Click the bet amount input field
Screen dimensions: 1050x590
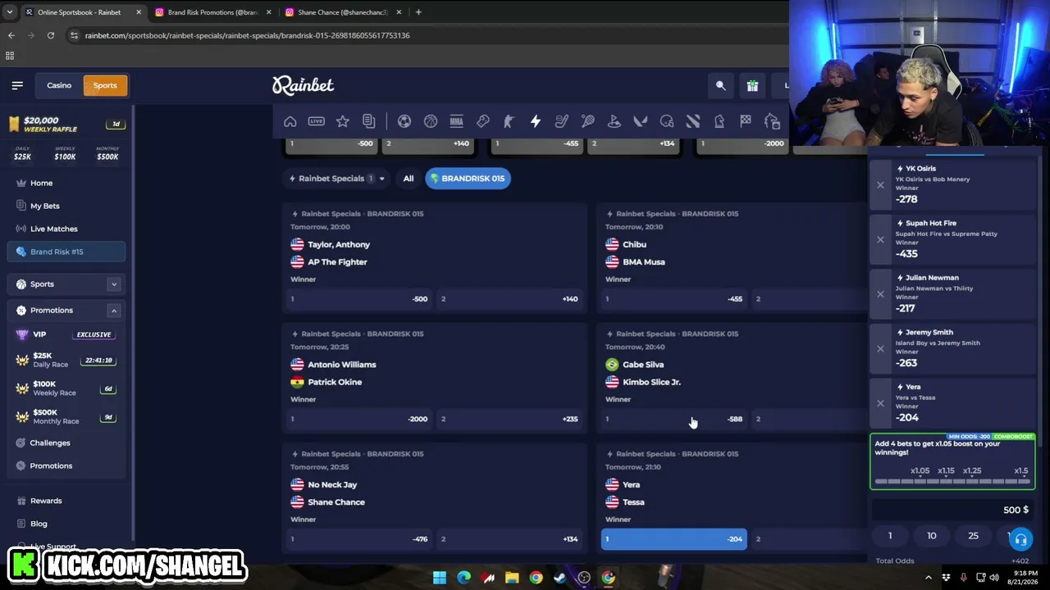tap(952, 510)
